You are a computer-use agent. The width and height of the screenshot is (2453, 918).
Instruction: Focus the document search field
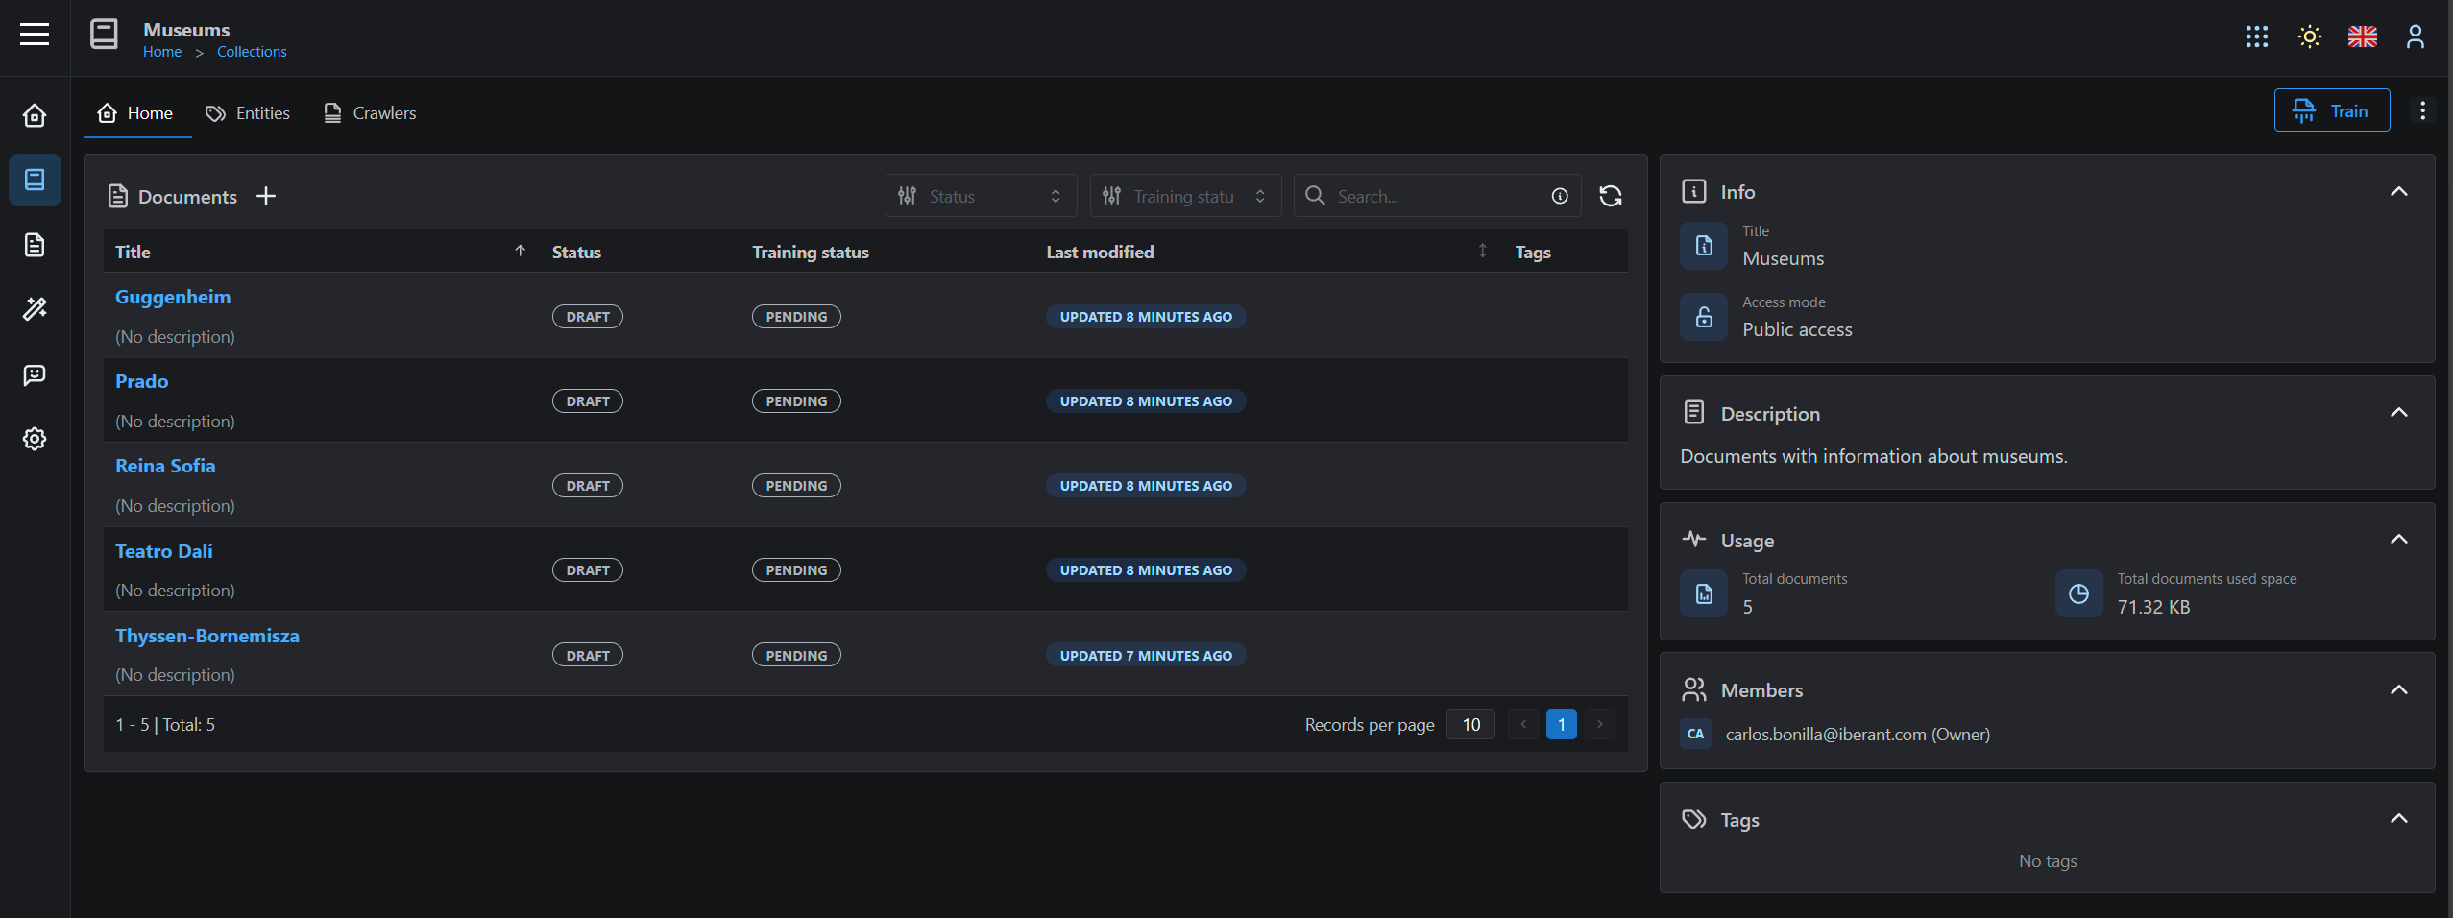(x=1437, y=196)
